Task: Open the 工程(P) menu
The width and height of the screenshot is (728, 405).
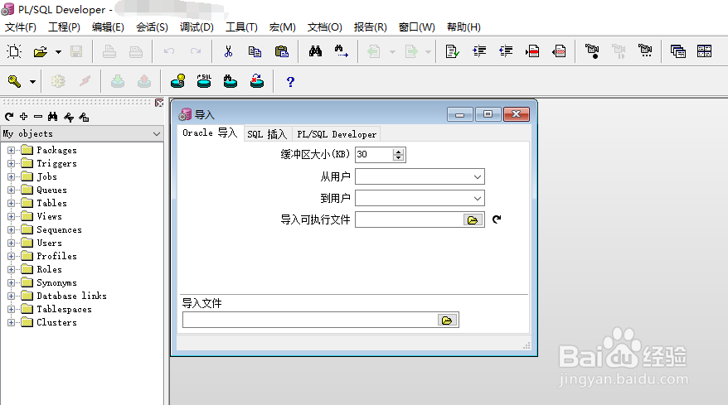Action: pos(64,27)
